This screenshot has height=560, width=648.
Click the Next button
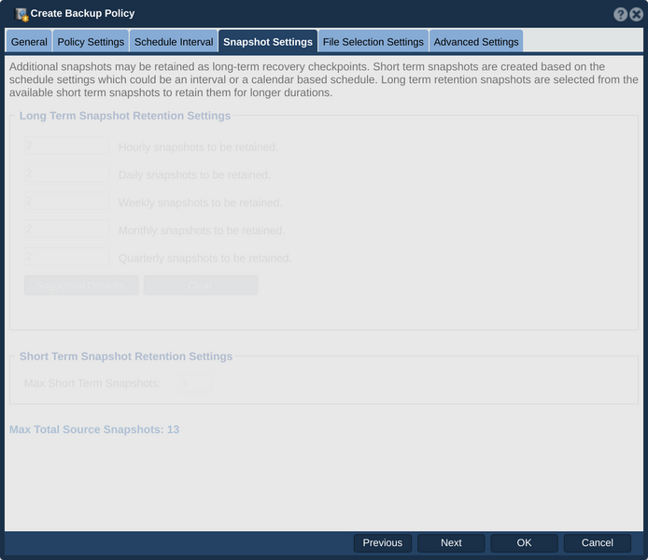(451, 542)
